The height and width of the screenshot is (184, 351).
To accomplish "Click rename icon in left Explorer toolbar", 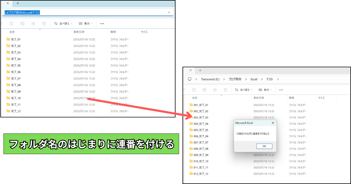I will [22, 24].
